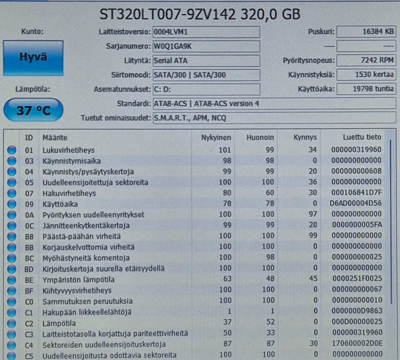Click the status icon for B8 Päästä-päähän virheitä

(x=12, y=236)
